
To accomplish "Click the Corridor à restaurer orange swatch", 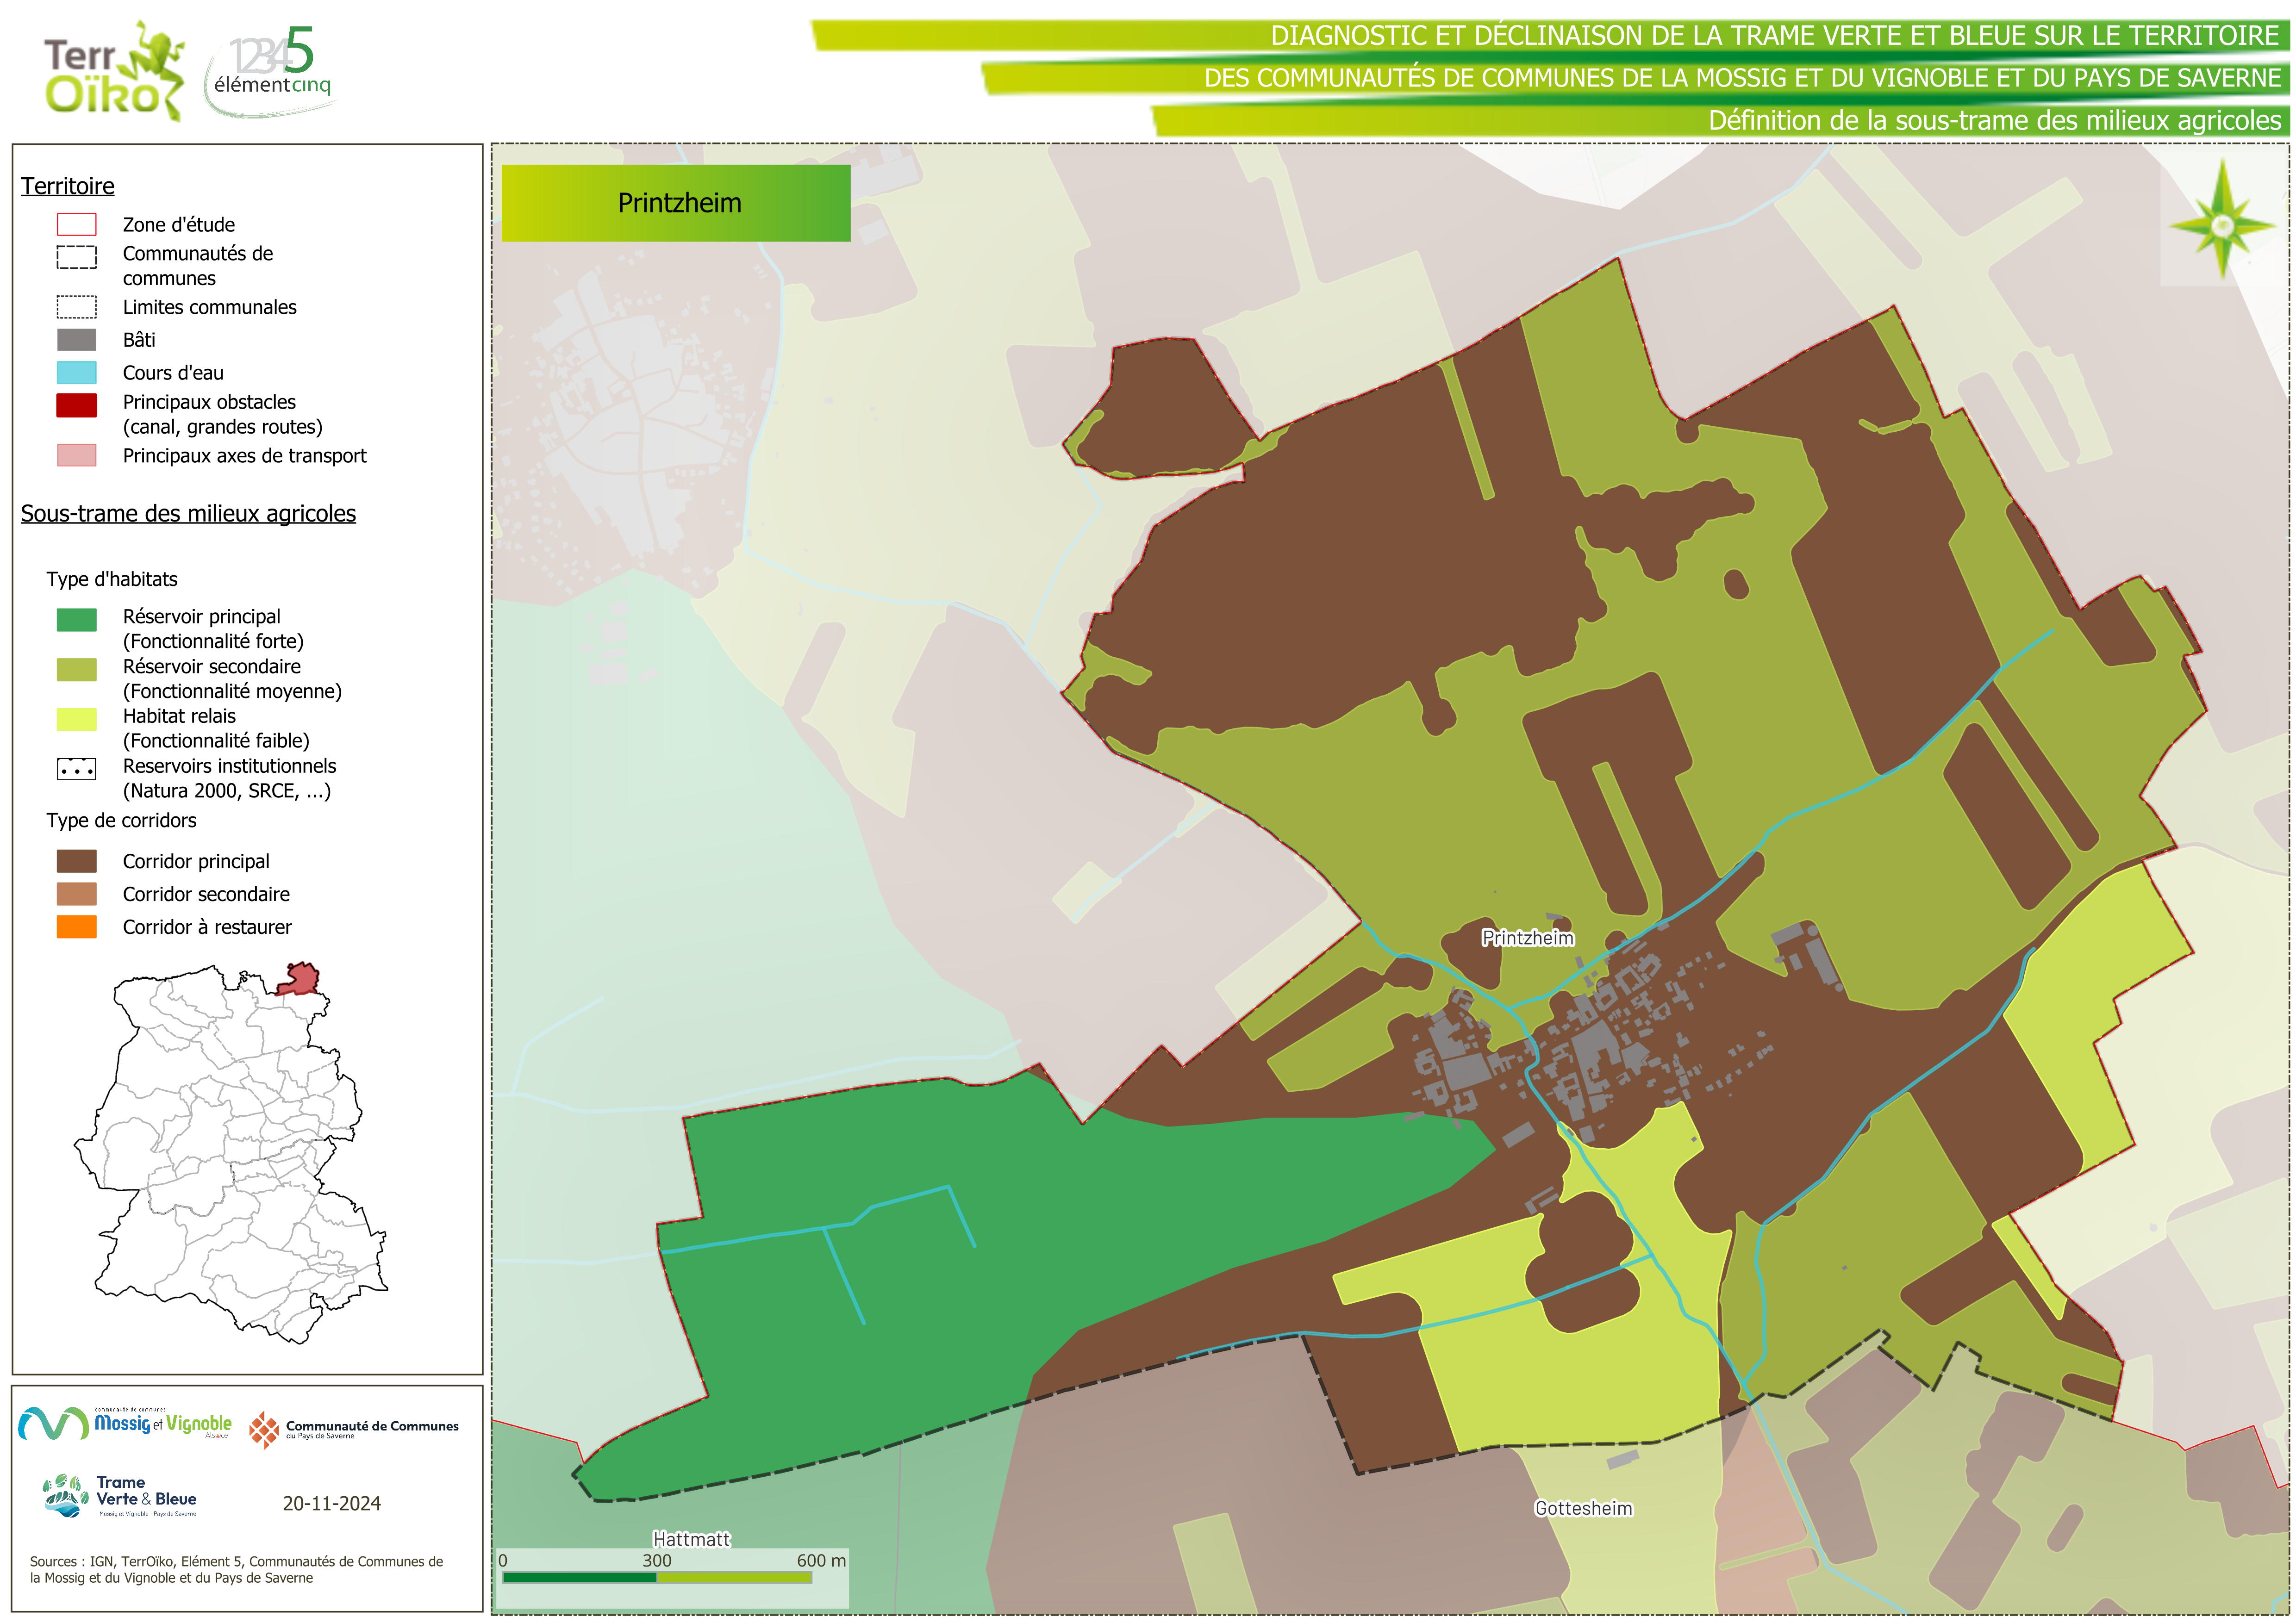I will click(x=77, y=927).
